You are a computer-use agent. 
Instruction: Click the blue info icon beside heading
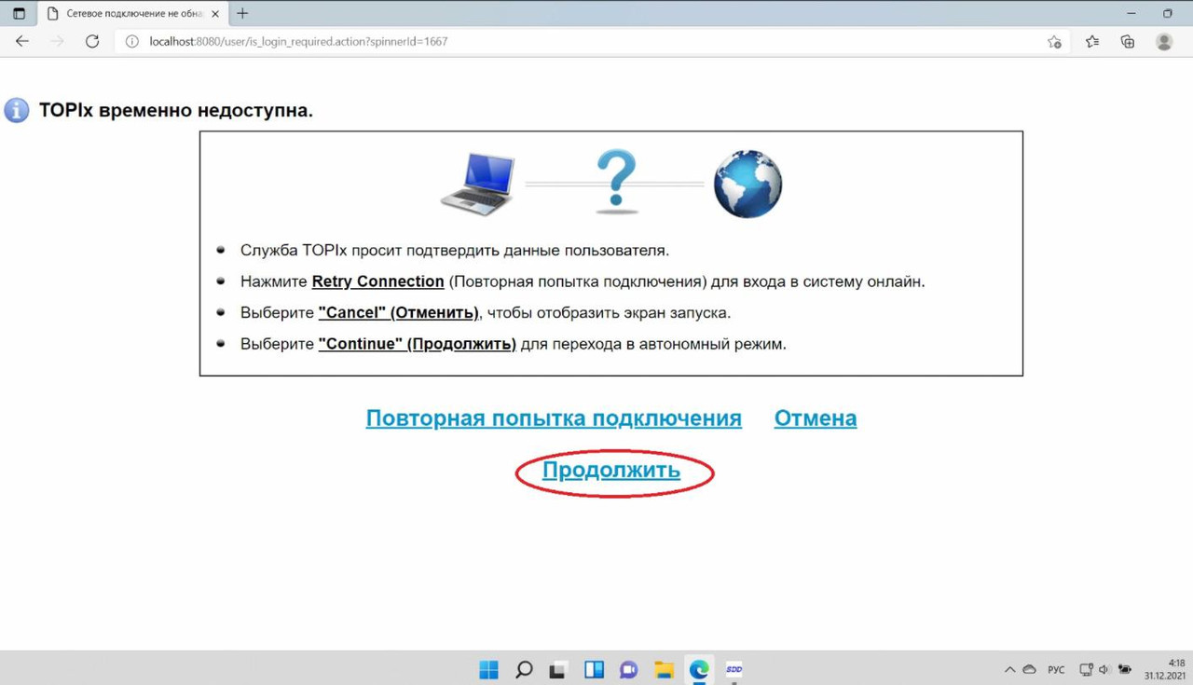[x=17, y=110]
